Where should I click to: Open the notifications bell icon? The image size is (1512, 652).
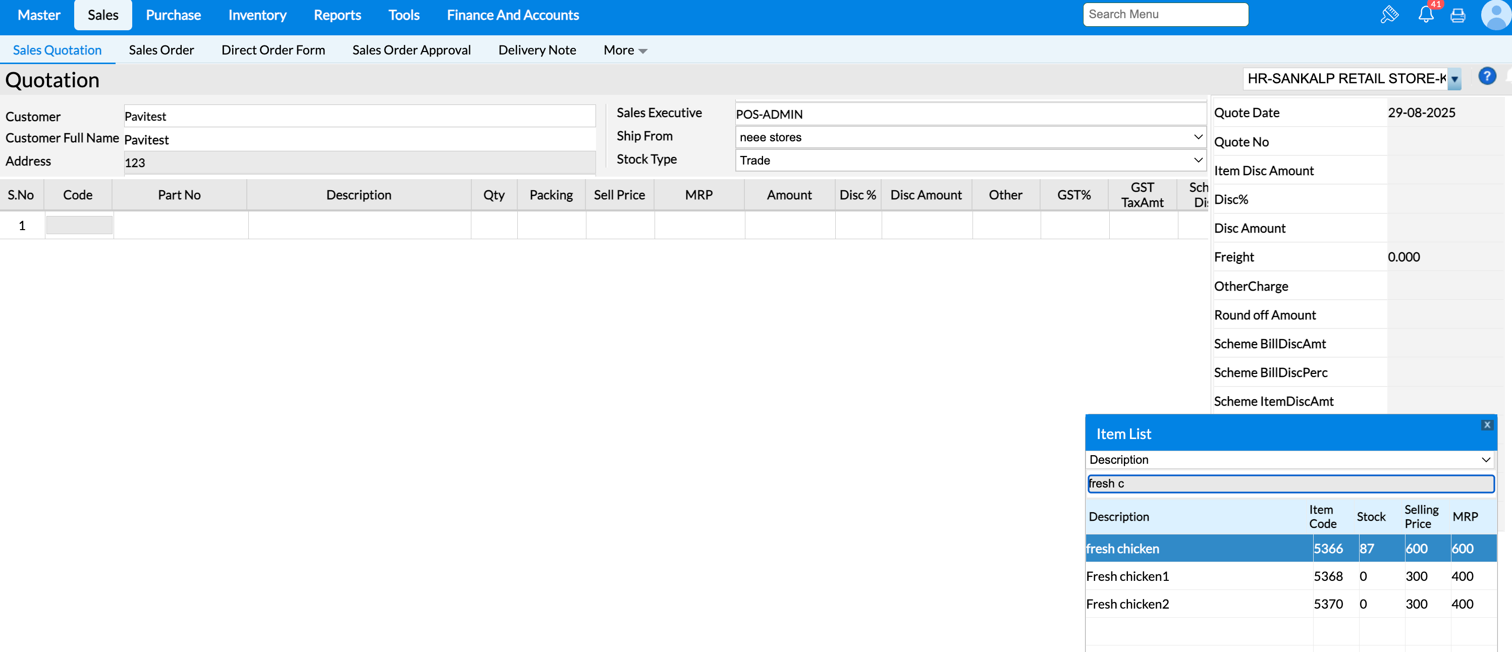[x=1426, y=15]
